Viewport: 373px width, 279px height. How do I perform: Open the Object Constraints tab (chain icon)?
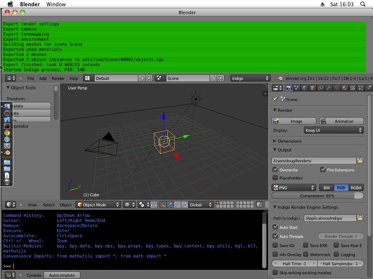pyautogui.click(x=321, y=88)
